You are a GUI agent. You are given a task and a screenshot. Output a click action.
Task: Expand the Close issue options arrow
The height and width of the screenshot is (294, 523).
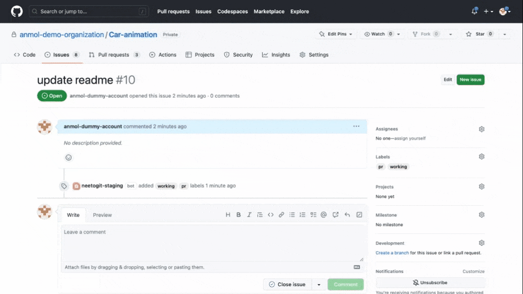(319, 285)
